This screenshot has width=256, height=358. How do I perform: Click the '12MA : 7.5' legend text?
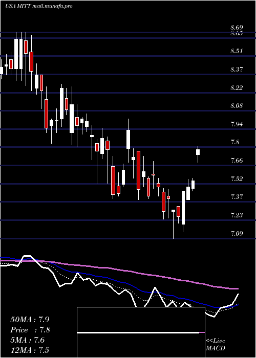pyautogui.click(x=30, y=350)
